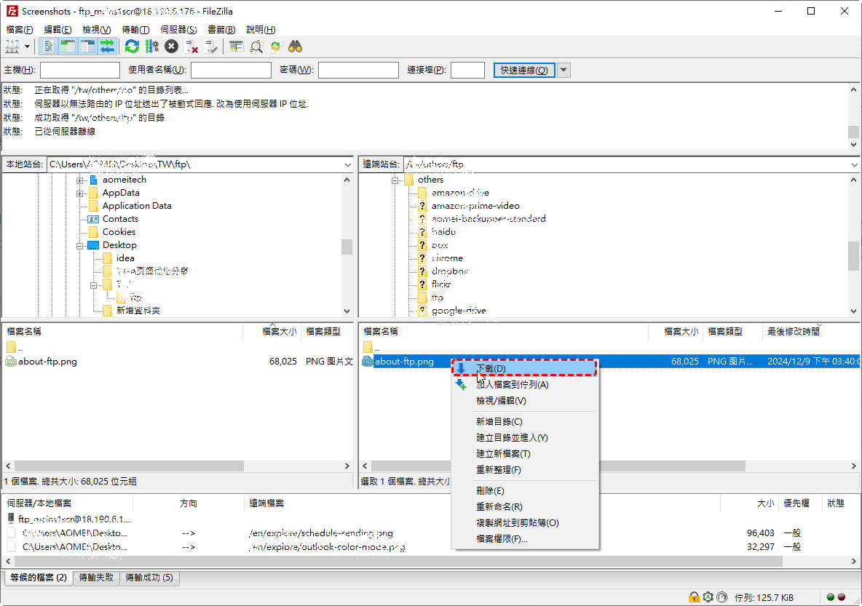Open the binoculars file search icon

(295, 47)
